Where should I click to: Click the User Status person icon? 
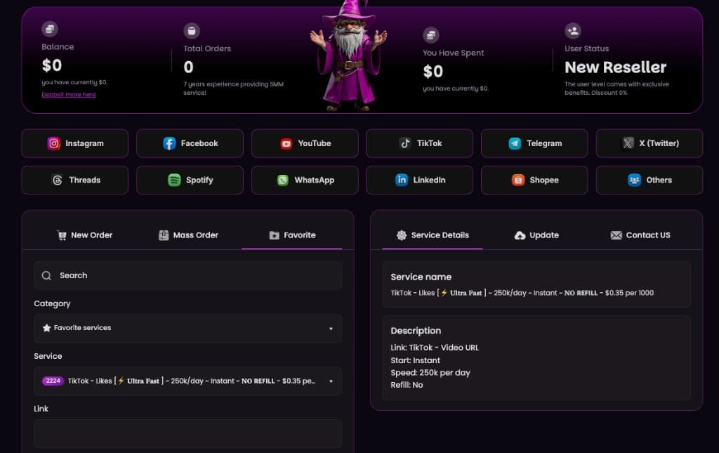(573, 31)
